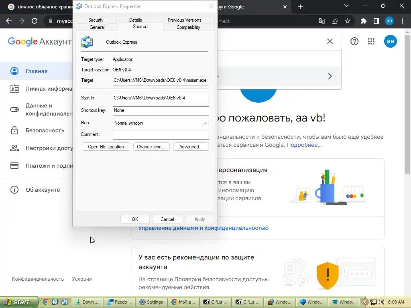Click the Settings taskbar button
This screenshot has width=411, height=308.
coord(151,302)
